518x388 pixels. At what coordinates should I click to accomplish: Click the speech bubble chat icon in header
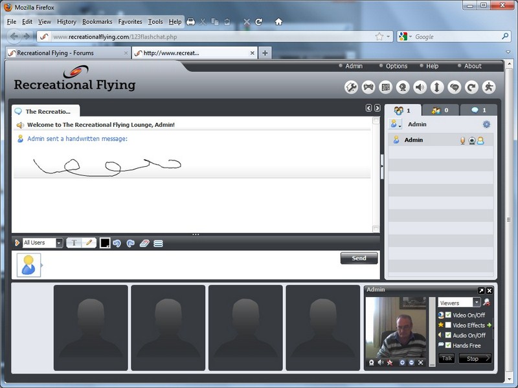click(x=455, y=87)
